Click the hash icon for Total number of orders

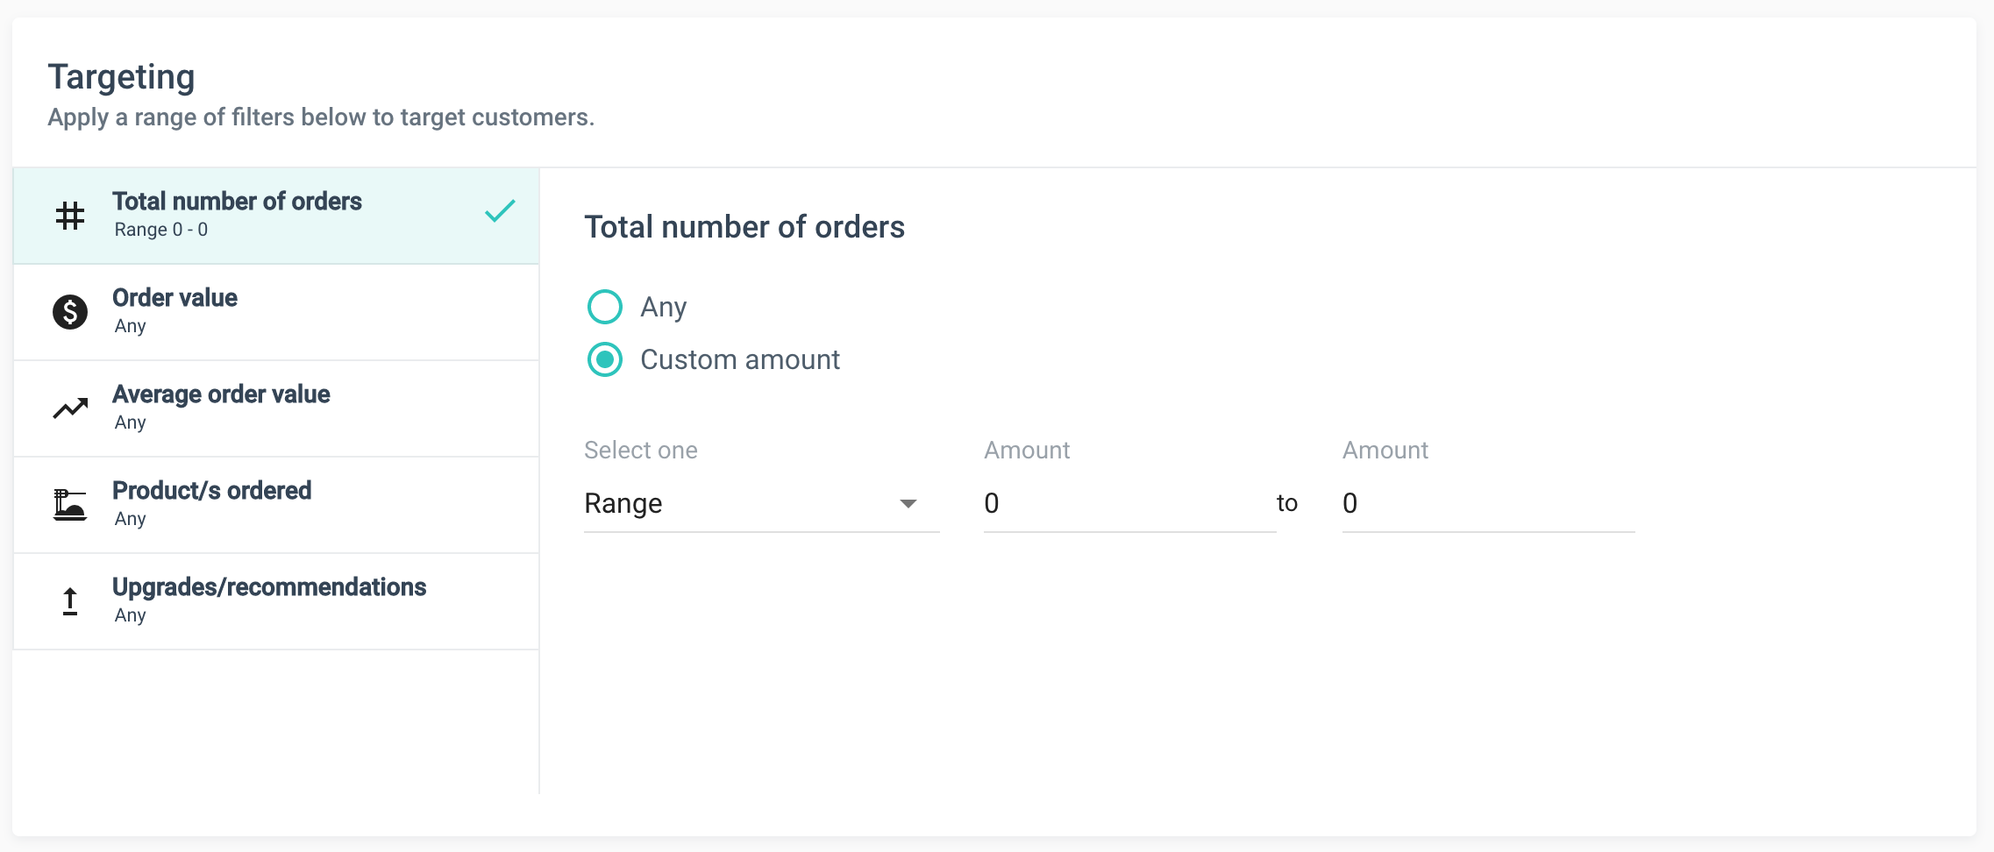(x=70, y=216)
